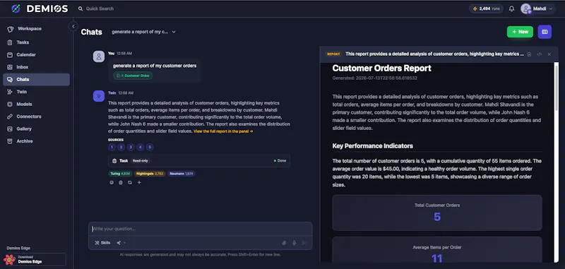This screenshot has width=565, height=269.
Task: Open source number 4
Action: [141, 147]
